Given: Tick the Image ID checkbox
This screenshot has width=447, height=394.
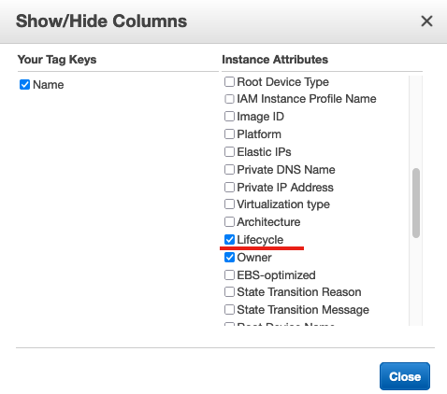Looking at the screenshot, I should coord(229,117).
